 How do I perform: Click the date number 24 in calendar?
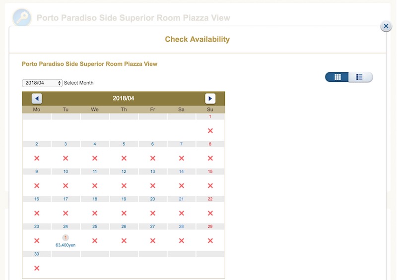(66, 226)
